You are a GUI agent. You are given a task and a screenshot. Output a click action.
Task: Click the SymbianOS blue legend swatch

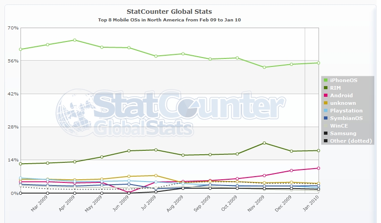[326, 118]
